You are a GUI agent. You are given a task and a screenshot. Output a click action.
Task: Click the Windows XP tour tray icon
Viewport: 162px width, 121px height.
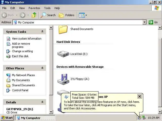pyautogui.click(x=139, y=118)
